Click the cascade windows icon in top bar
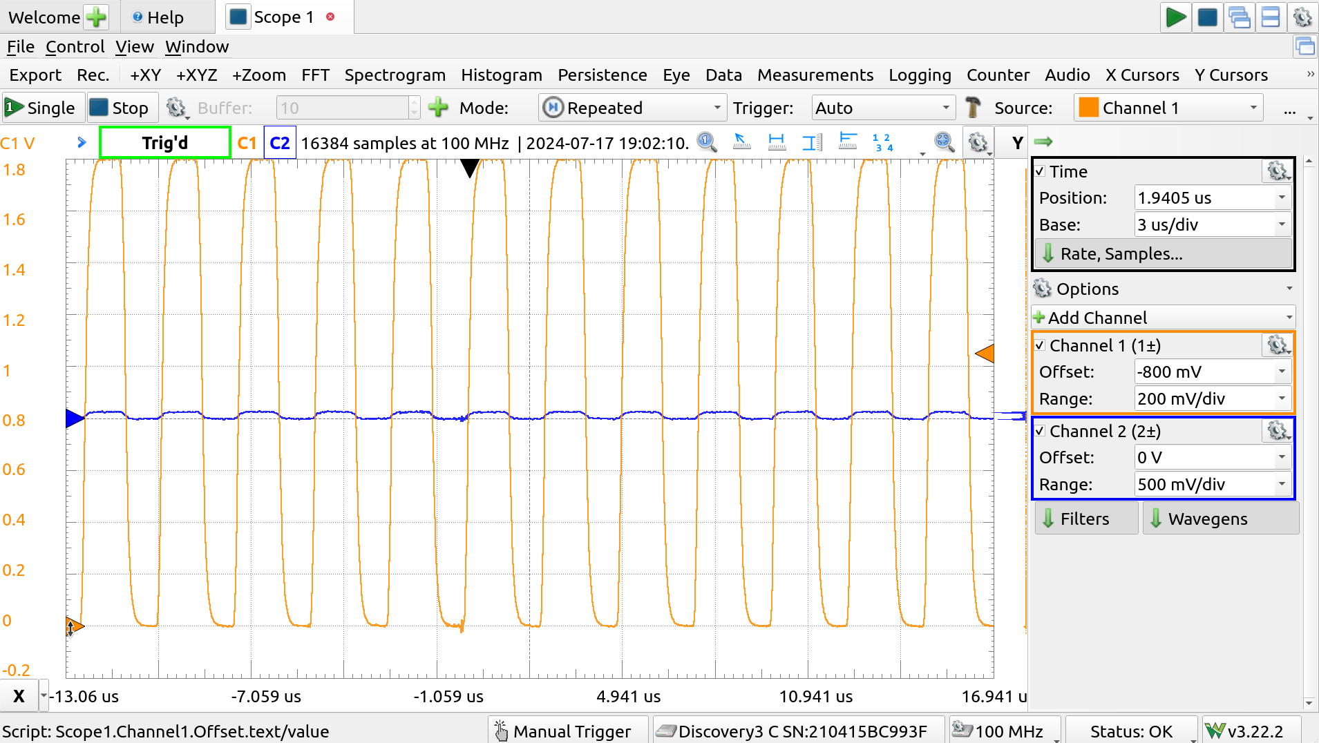Screen dimensions: 1319x743 pyautogui.click(x=1239, y=17)
